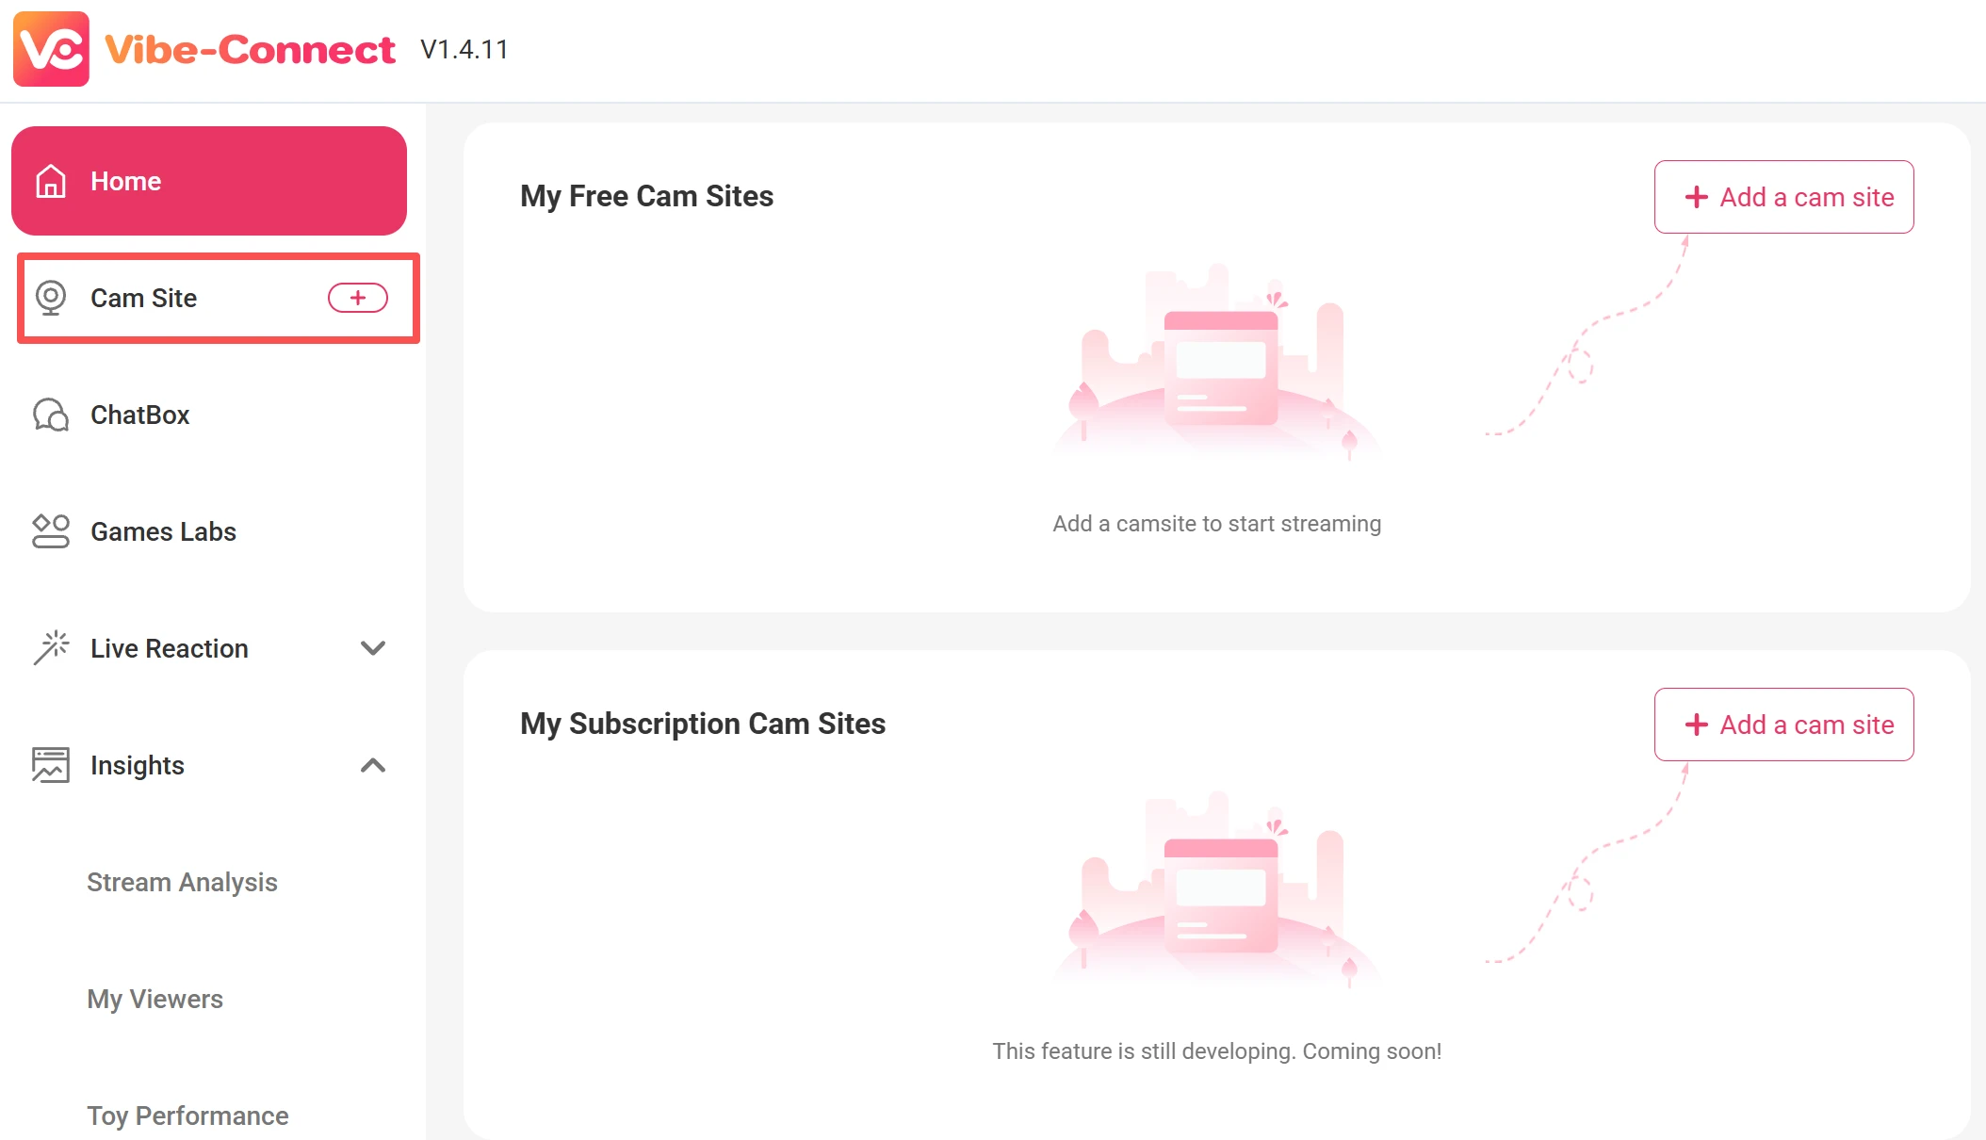
Task: Expand the Live Reaction submenu chevron
Action: point(373,648)
